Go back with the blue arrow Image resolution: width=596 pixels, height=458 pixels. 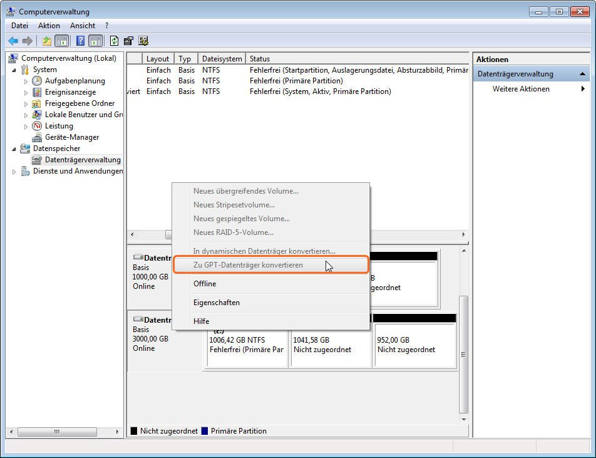click(13, 41)
